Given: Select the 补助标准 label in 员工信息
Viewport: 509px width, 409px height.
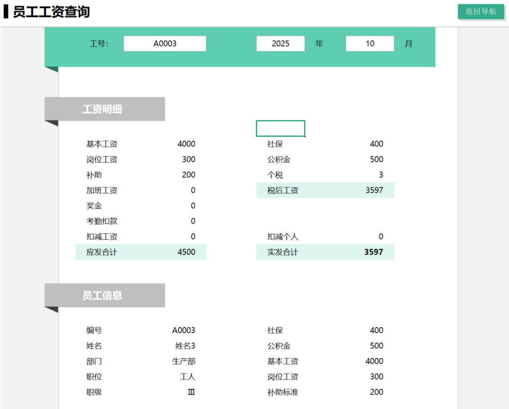Looking at the screenshot, I should click(283, 392).
